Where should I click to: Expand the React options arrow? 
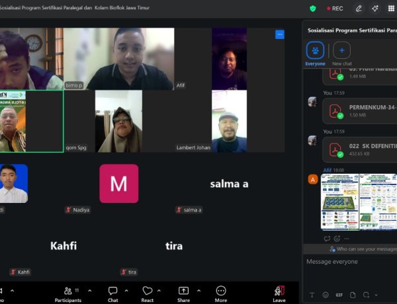[x=159, y=291]
